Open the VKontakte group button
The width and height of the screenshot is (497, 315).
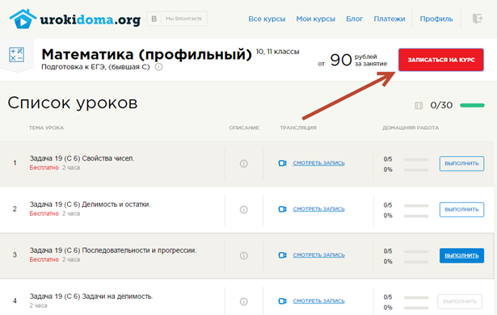[177, 19]
